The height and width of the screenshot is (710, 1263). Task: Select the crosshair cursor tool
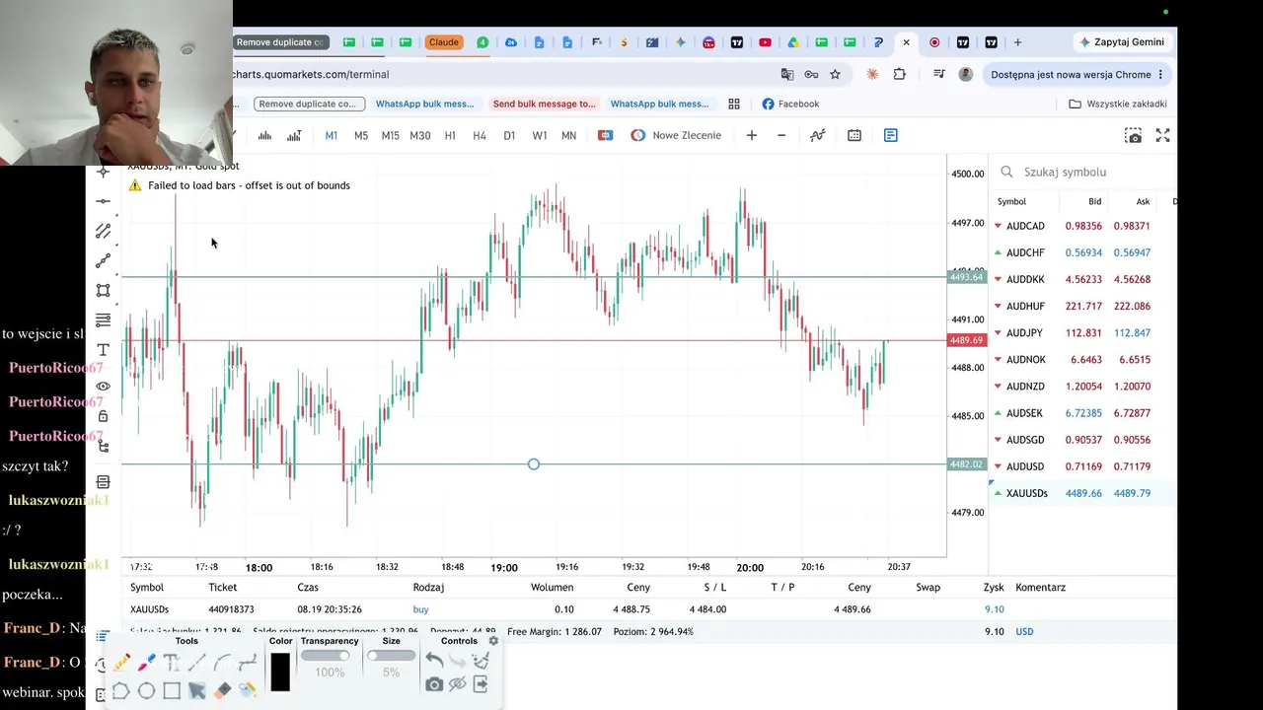(104, 172)
